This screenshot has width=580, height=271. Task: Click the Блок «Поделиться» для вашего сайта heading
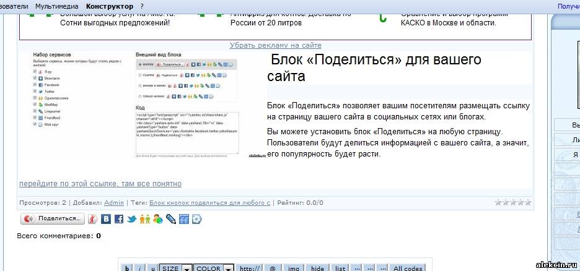[374, 67]
